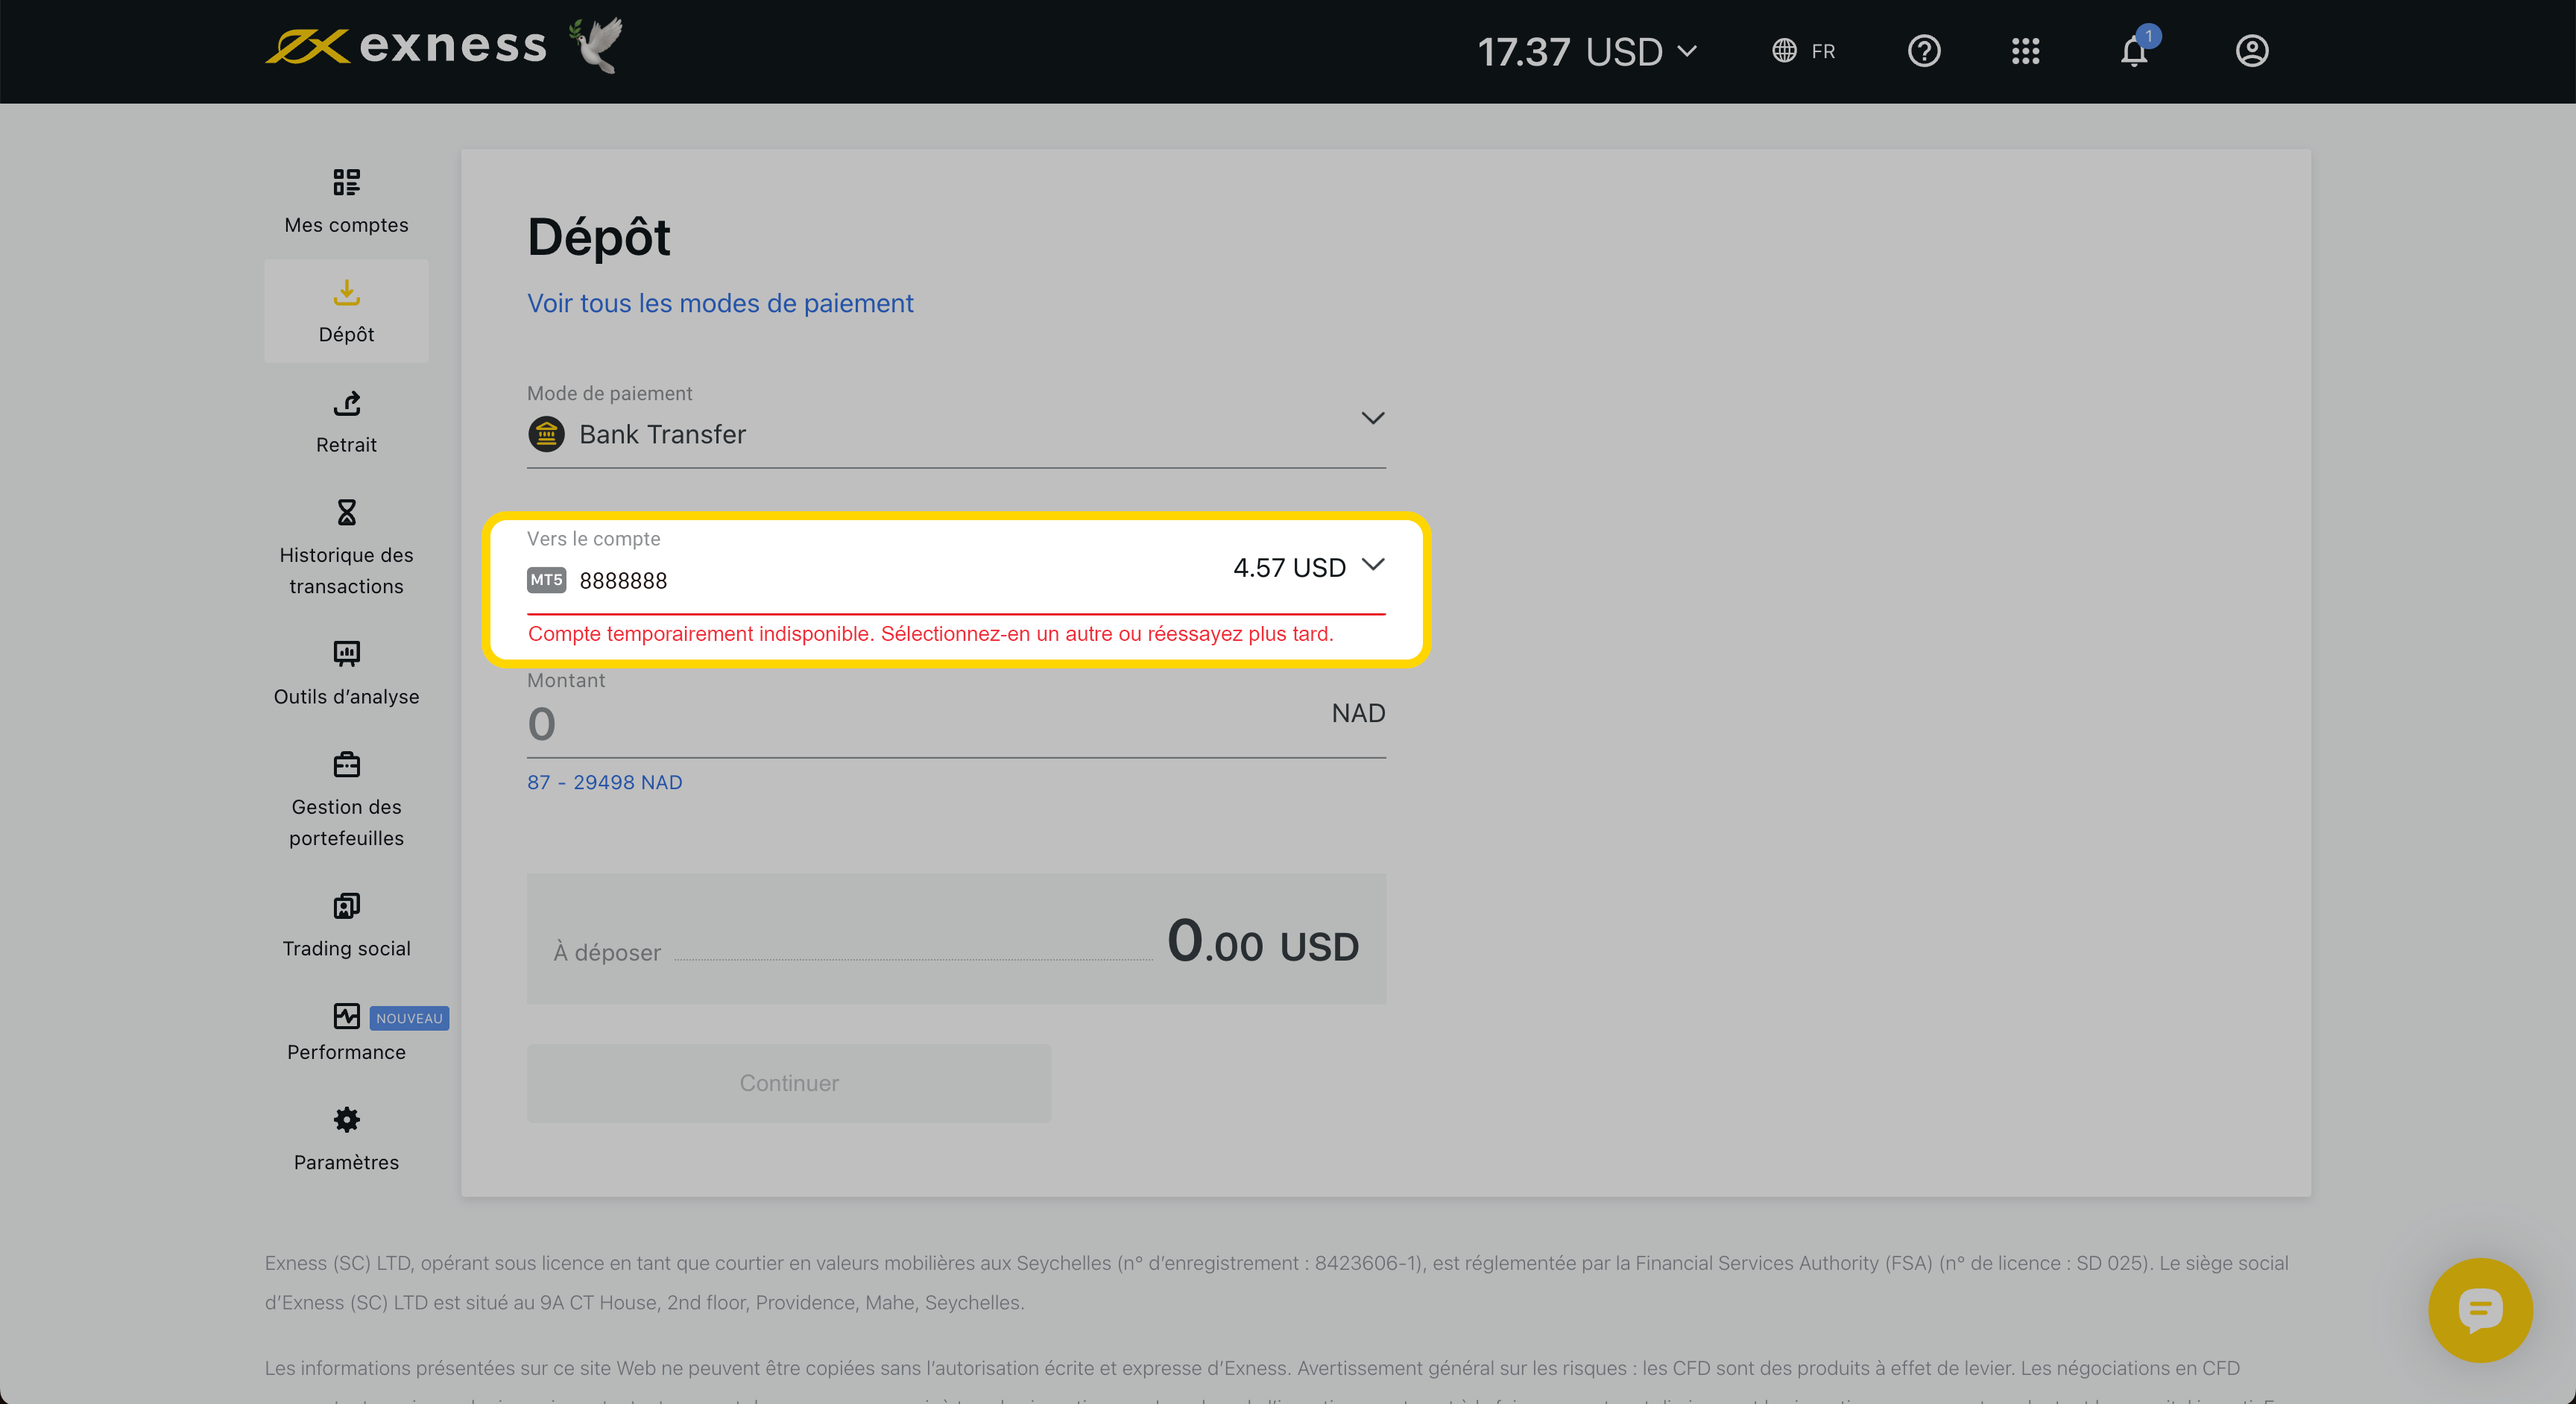
Task: Go to Mes comptes in sidebar
Action: pos(346,201)
